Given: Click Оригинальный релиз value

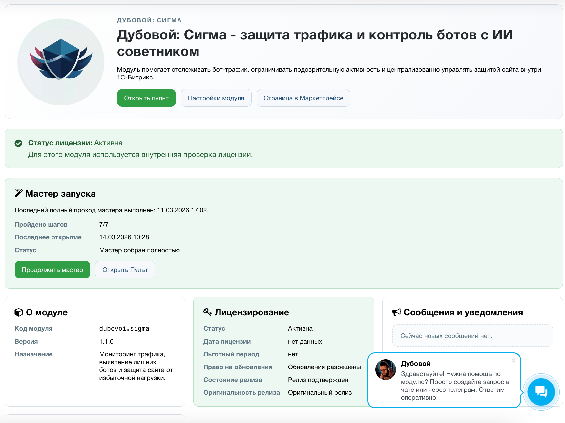Looking at the screenshot, I should point(320,392).
